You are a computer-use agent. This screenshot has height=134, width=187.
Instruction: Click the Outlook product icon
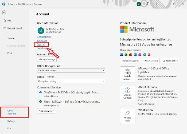click(135, 55)
